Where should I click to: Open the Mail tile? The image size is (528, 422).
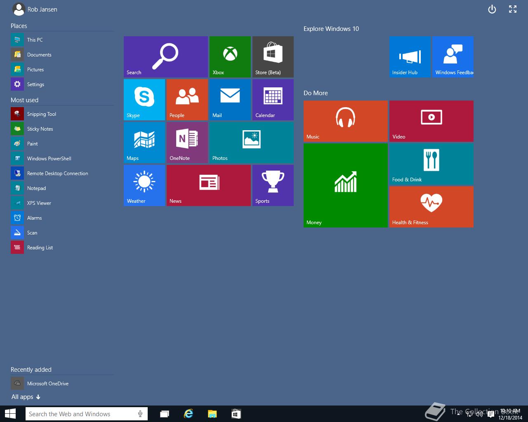point(230,100)
